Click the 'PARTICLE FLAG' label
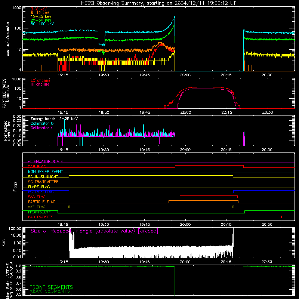The width and height of the screenshot is (299, 299). tap(42, 202)
